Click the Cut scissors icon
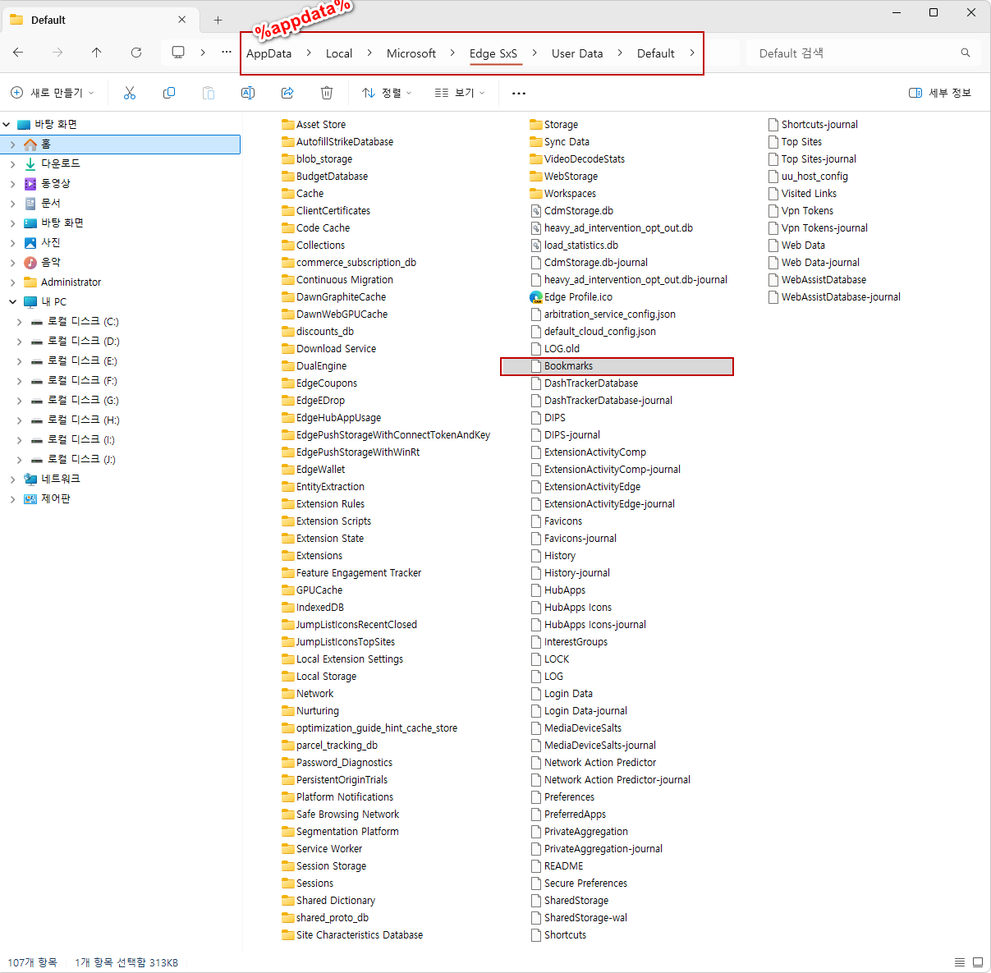This screenshot has height=973, width=991. tap(130, 93)
